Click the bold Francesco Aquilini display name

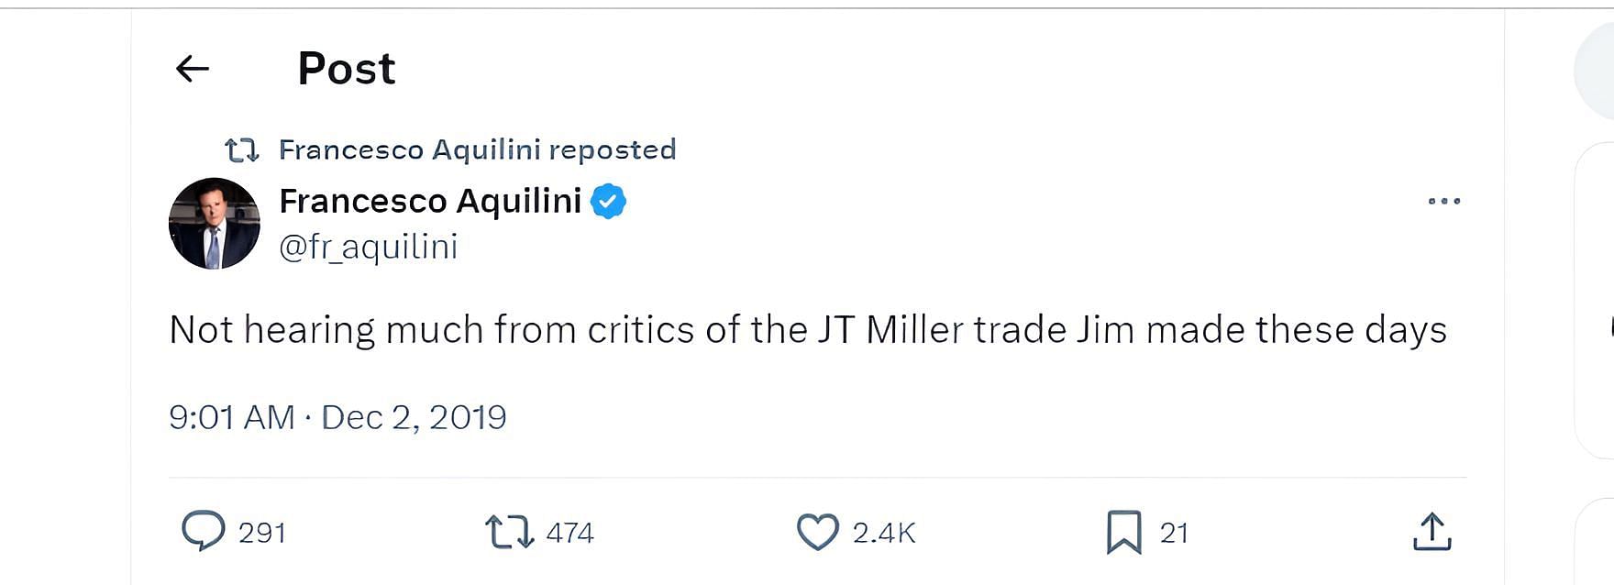coord(430,201)
